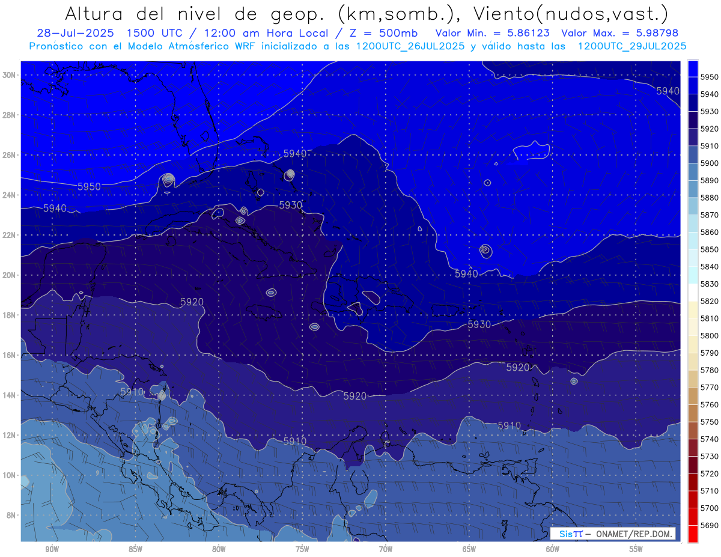Click the 60W longitude axis label
This screenshot has width=721, height=557.
(553, 549)
